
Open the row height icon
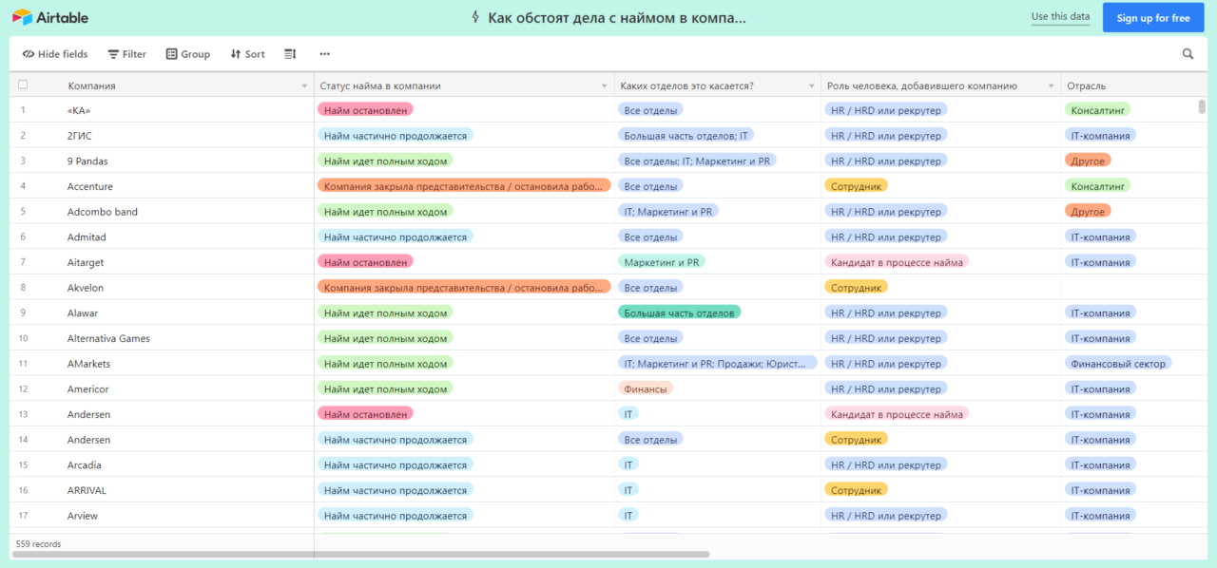(x=290, y=54)
